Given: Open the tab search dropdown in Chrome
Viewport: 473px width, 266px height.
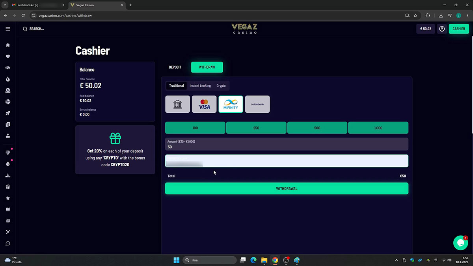Looking at the screenshot, I should [x=6, y=5].
